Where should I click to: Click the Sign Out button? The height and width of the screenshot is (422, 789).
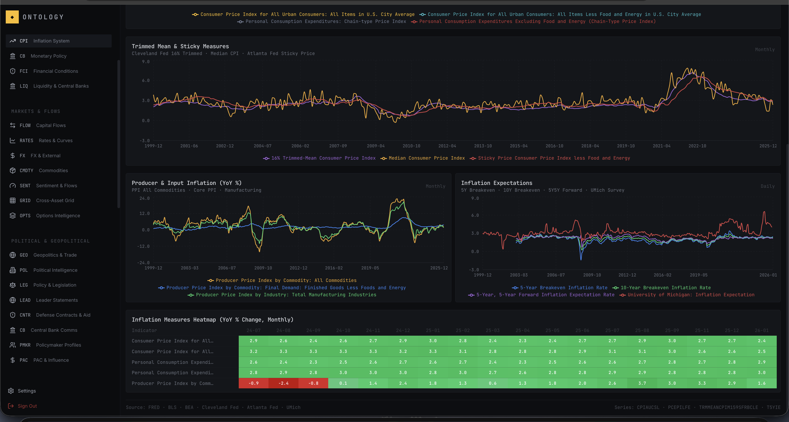27,406
